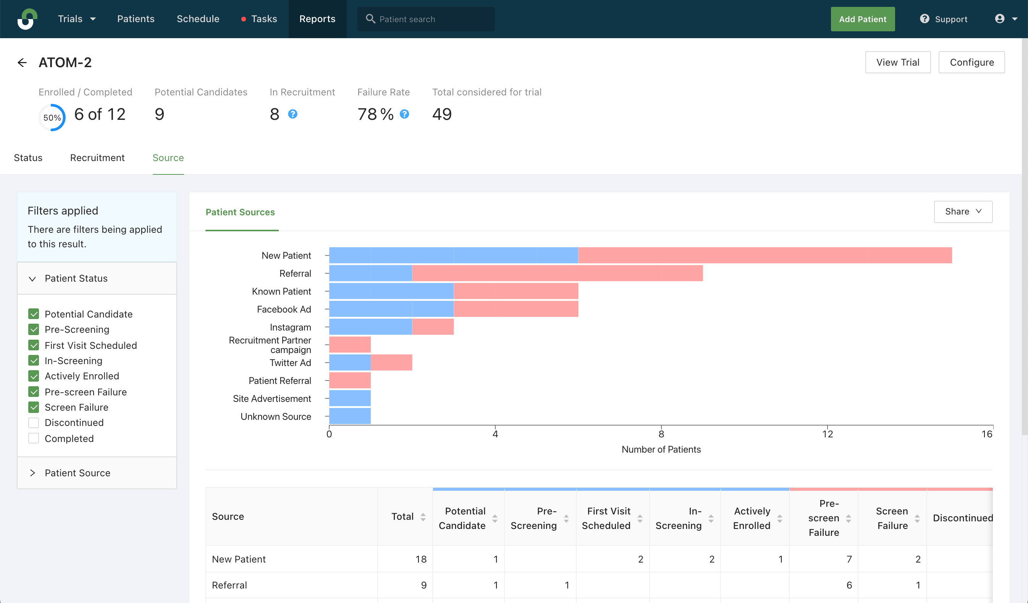Open the account dropdown caret
Image resolution: width=1028 pixels, height=603 pixels.
point(1015,19)
